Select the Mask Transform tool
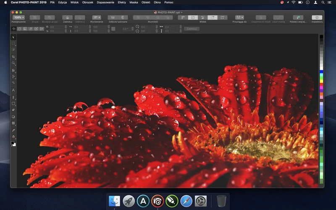Image resolution: width=336 pixels, height=210 pixels. (x=13, y=50)
